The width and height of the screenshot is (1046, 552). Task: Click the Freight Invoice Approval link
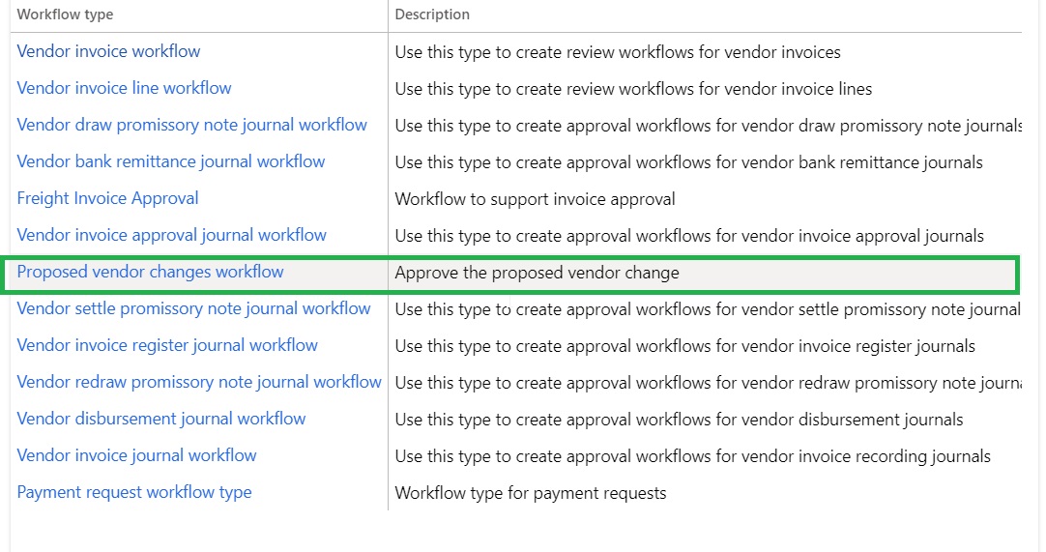tap(107, 198)
